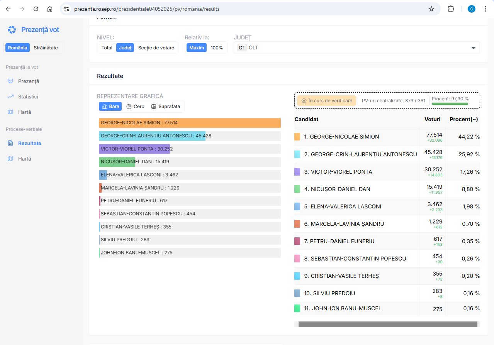Viewport: 494px width, 345px height.
Task: Bookmark this page with the star icon
Action: pyautogui.click(x=431, y=9)
